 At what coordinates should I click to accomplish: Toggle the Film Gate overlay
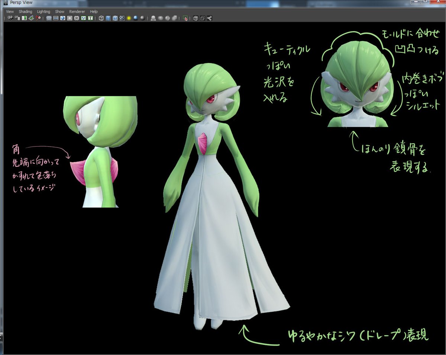pyautogui.click(x=56, y=18)
